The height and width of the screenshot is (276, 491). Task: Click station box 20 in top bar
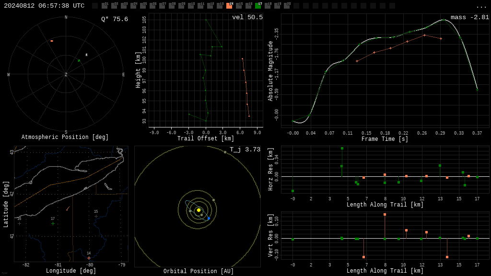pos(287,6)
